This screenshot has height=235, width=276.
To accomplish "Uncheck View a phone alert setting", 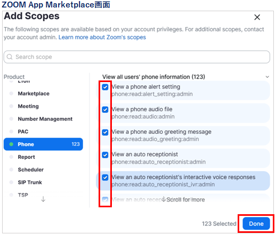I will click(x=105, y=87).
